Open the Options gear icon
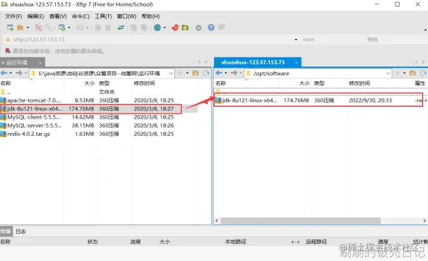Screen dimensions: 428x261 (x=199, y=27)
